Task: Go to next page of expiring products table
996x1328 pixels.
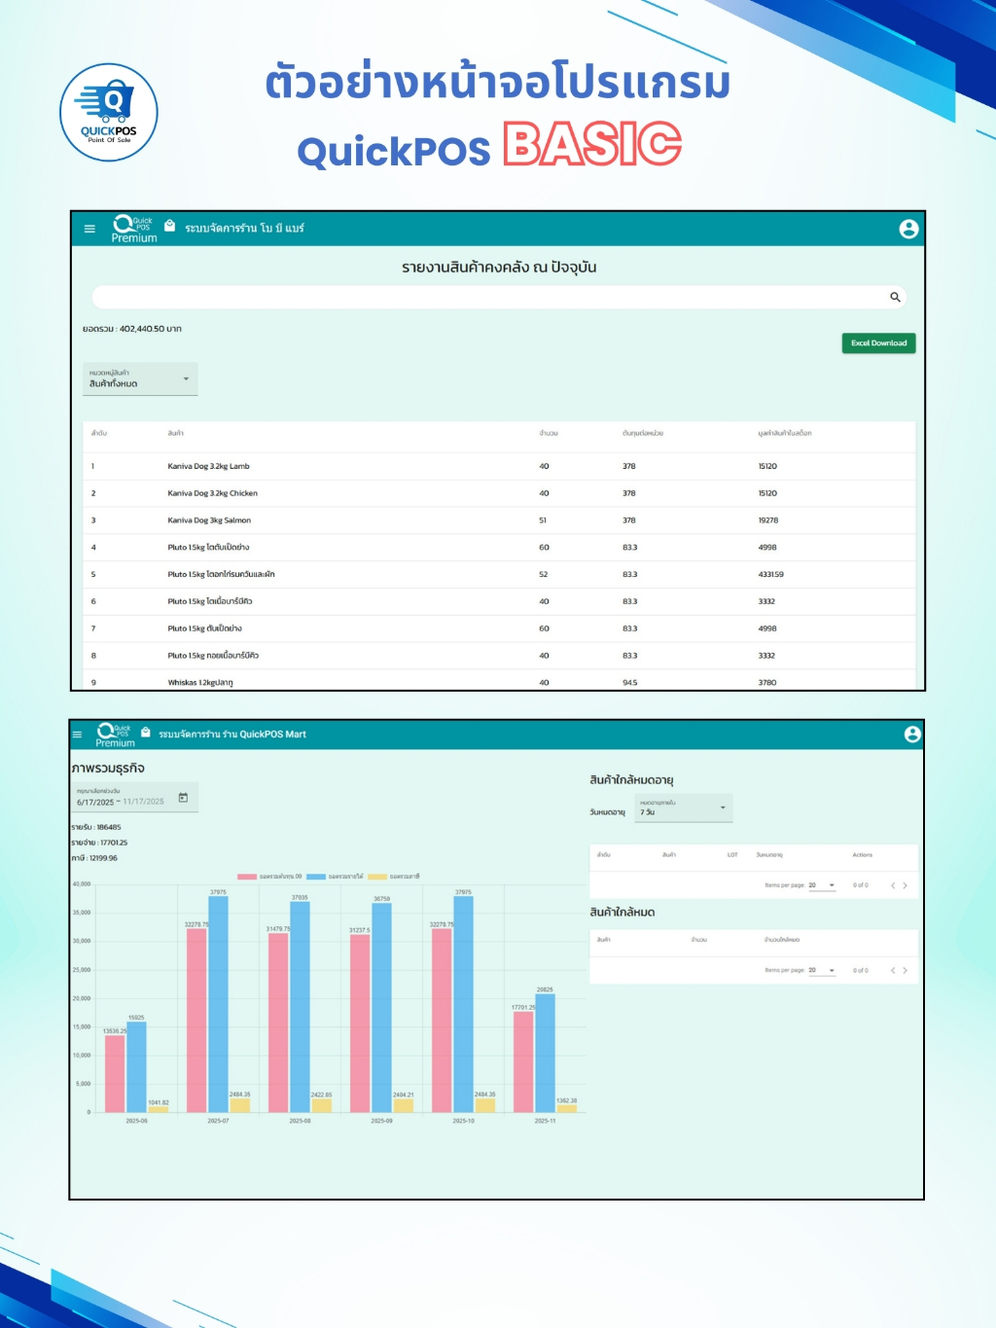Action: (x=905, y=885)
